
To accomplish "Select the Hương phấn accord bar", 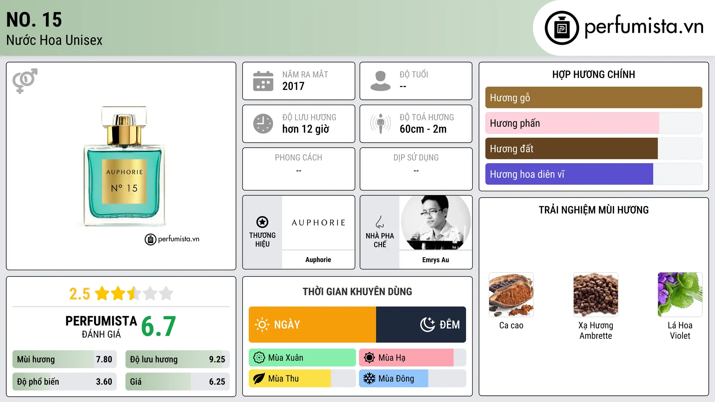I will tap(594, 123).
